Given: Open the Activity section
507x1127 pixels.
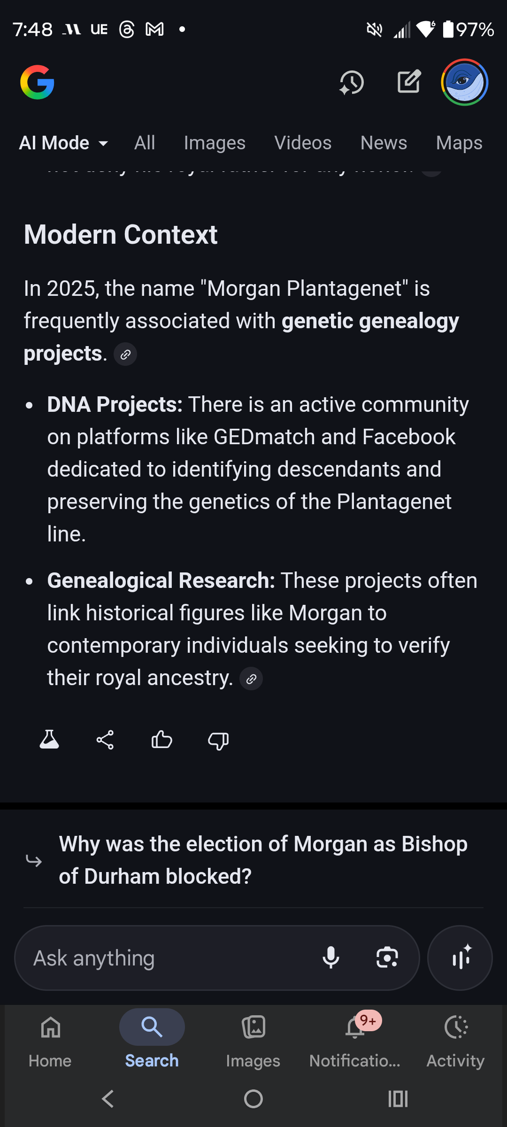Looking at the screenshot, I should click(x=455, y=1040).
